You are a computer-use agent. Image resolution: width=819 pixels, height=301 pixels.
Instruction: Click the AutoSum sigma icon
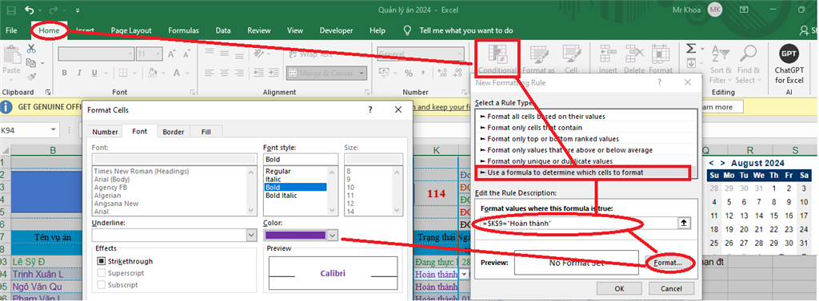[691, 49]
